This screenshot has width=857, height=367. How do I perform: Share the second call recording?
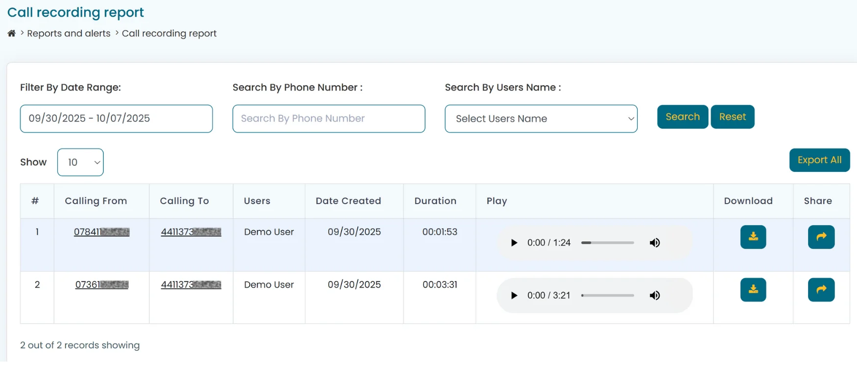(821, 290)
